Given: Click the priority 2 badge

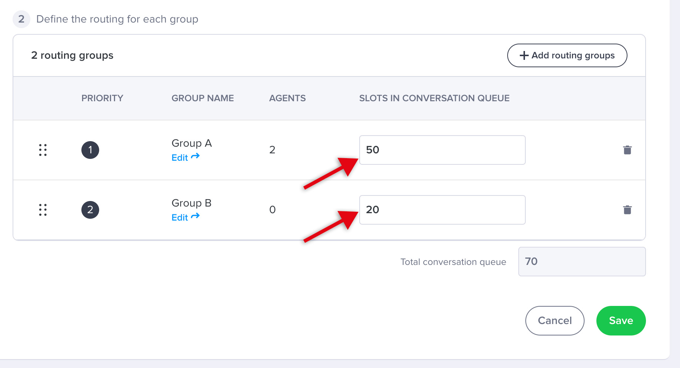Looking at the screenshot, I should [90, 210].
